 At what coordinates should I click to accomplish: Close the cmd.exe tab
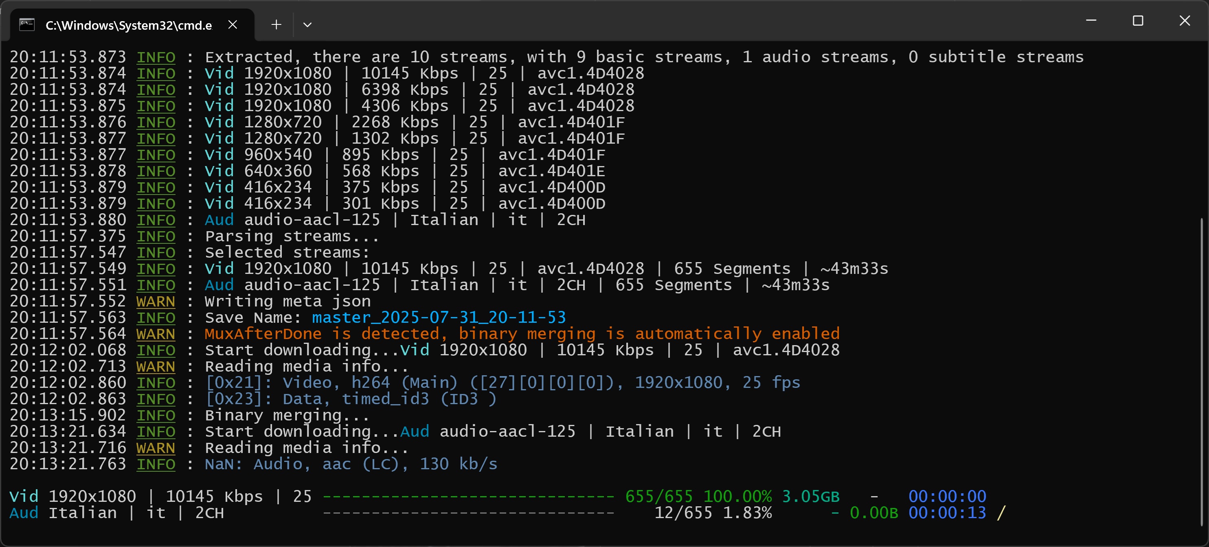[233, 24]
